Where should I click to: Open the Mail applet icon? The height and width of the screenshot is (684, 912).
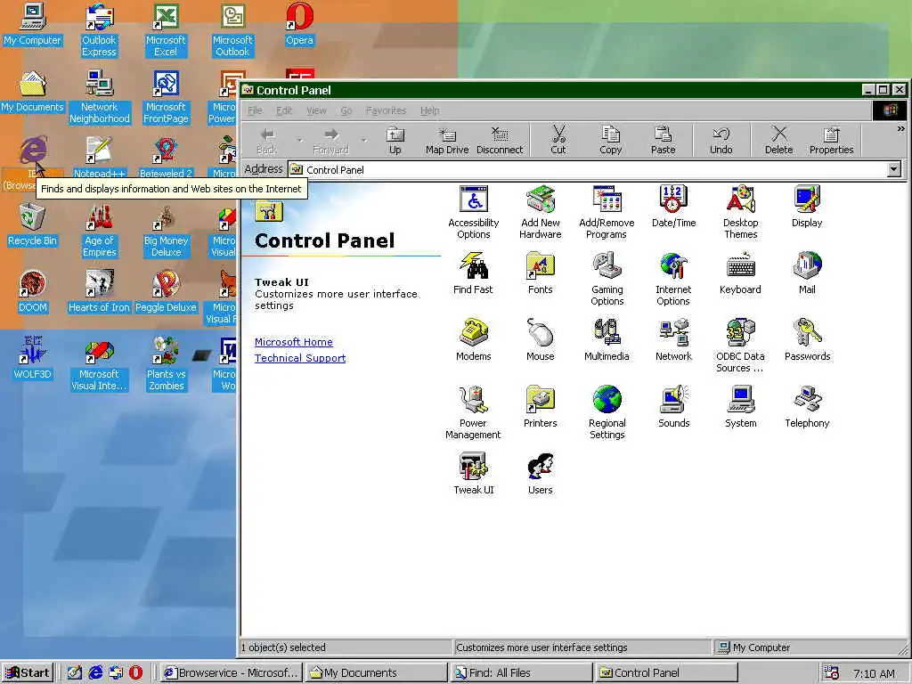tap(807, 273)
